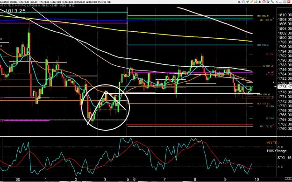Click date label 7 on time axis
292x182 pixels.
(x=164, y=179)
